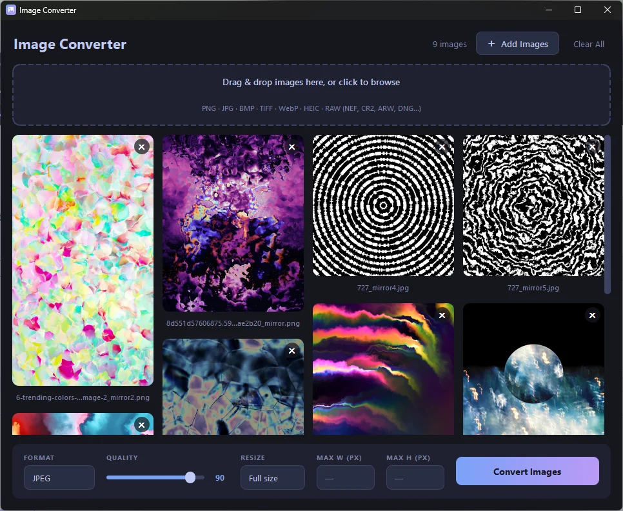Click the quality value 90
This screenshot has height=511, width=623.
click(x=220, y=477)
